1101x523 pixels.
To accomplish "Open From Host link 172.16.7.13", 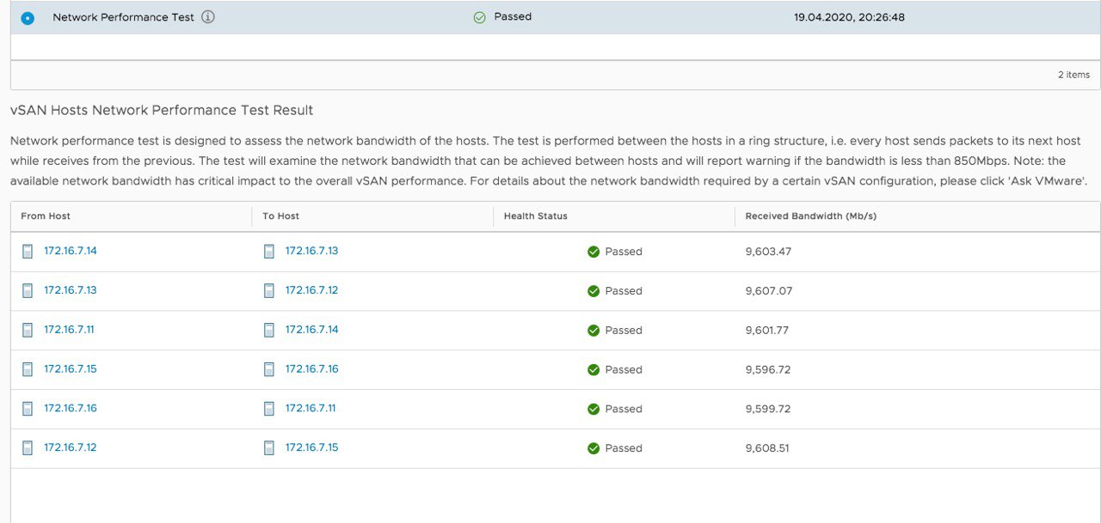I will [71, 290].
